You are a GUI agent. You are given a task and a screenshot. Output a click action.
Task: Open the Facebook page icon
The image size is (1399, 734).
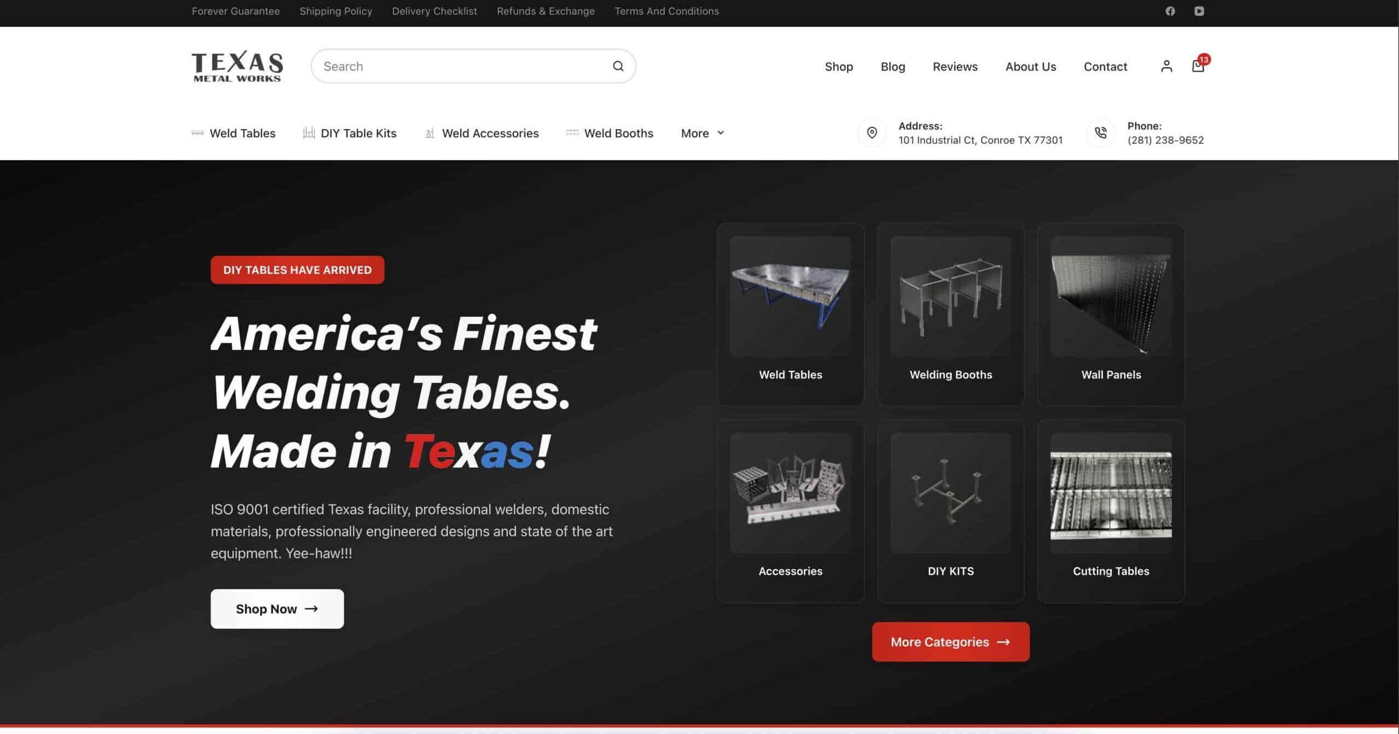pyautogui.click(x=1170, y=11)
